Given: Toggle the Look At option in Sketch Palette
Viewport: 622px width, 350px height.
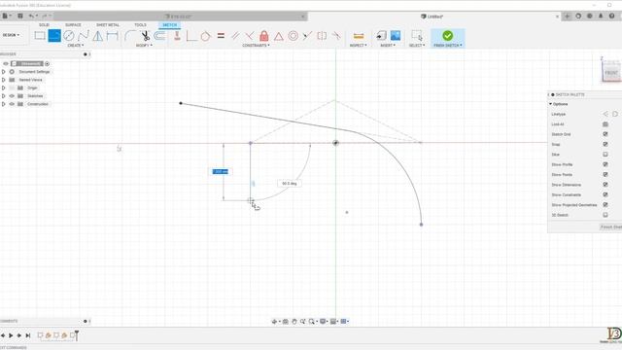Looking at the screenshot, I should (605, 124).
